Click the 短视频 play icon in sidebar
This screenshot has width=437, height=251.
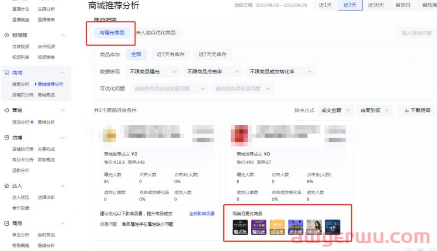[7, 35]
